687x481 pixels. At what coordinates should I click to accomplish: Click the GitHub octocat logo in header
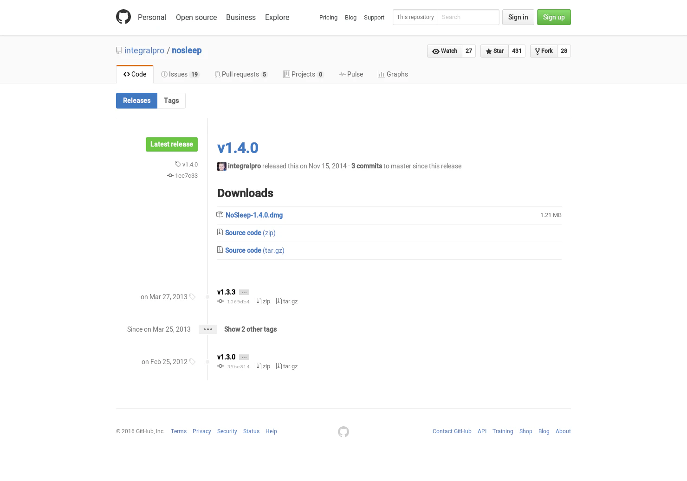[123, 17]
